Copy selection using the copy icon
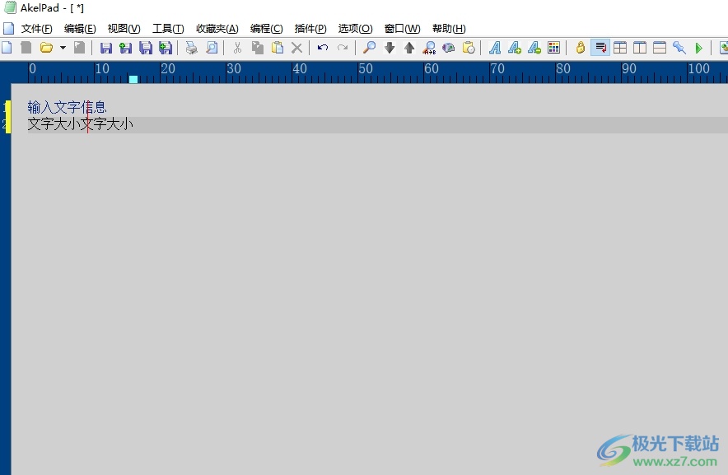Screen dimensions: 728x475 (257, 48)
